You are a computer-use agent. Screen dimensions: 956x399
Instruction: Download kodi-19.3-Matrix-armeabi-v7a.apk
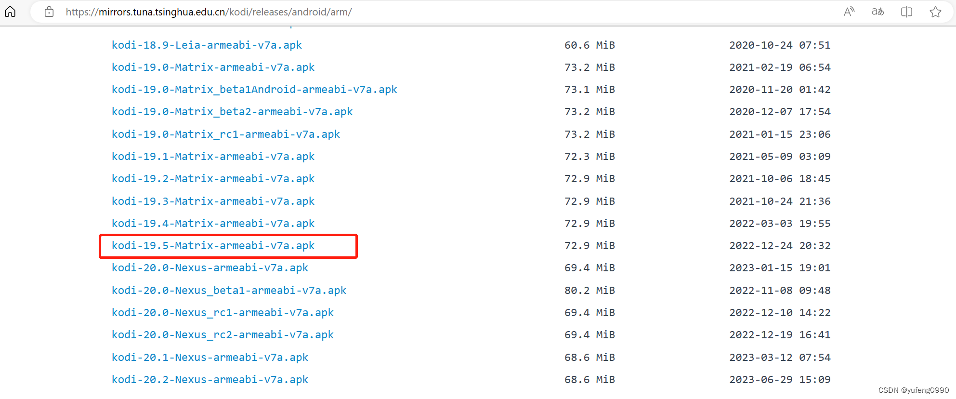tap(213, 201)
